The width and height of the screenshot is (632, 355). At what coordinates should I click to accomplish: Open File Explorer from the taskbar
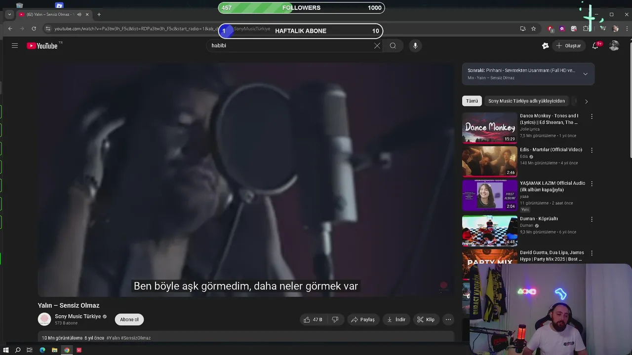point(54,350)
